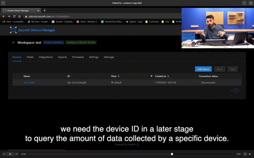Go back using the player's top-left arrow
Viewport: 254px width, 158px height.
click(x=3, y=3)
